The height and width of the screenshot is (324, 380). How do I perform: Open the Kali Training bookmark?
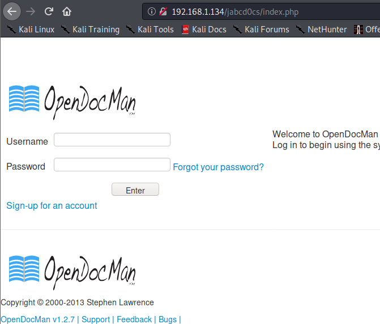tap(90, 30)
